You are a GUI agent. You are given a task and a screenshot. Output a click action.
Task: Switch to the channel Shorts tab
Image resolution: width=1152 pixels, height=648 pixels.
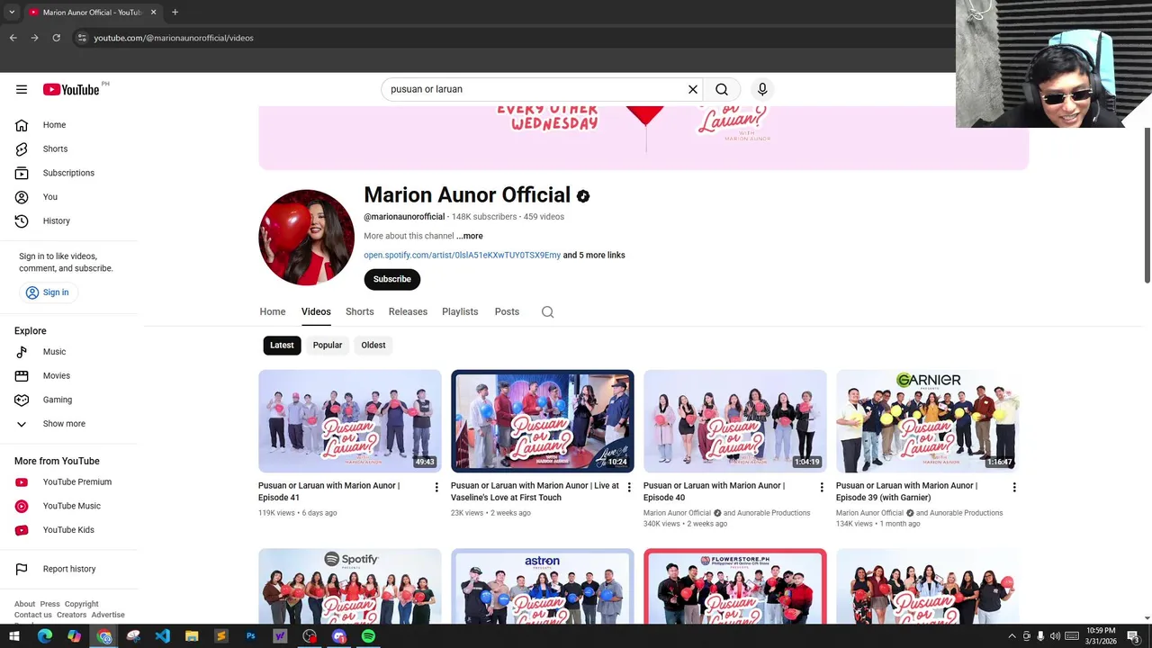click(x=359, y=312)
